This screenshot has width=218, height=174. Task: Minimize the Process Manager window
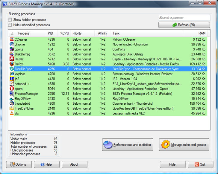193,3
